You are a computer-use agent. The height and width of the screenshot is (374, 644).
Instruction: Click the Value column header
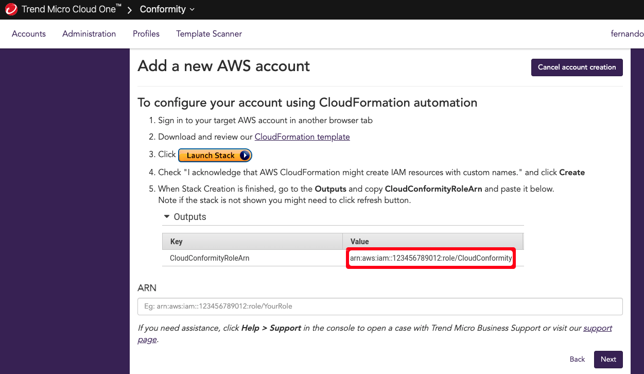pyautogui.click(x=432, y=242)
